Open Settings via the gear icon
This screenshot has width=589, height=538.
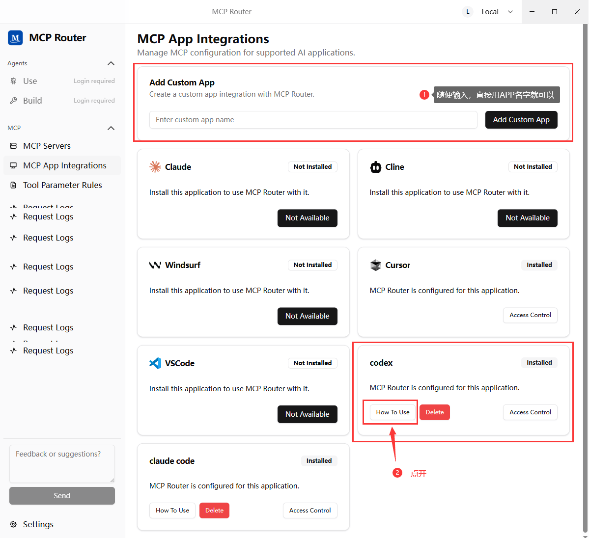pyautogui.click(x=14, y=524)
